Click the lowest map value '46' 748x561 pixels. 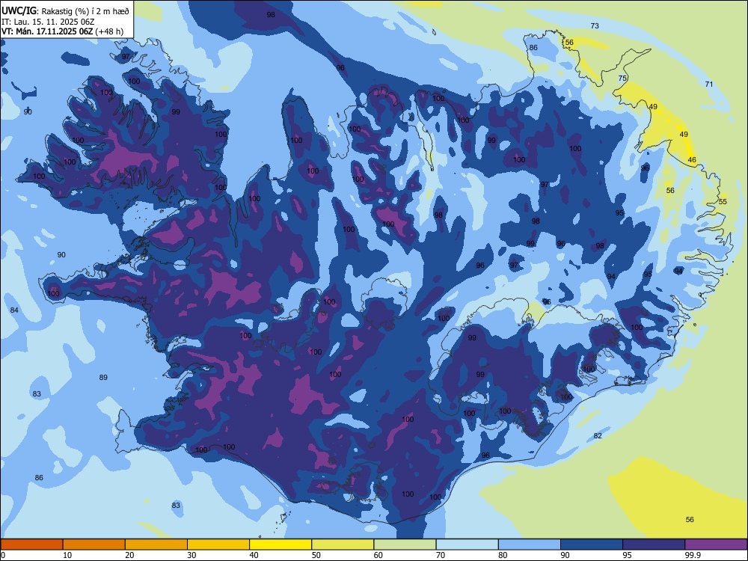(692, 160)
